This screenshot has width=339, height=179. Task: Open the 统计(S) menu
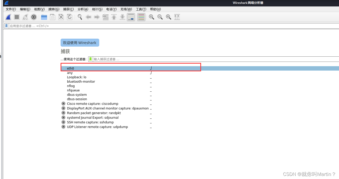click(x=97, y=9)
